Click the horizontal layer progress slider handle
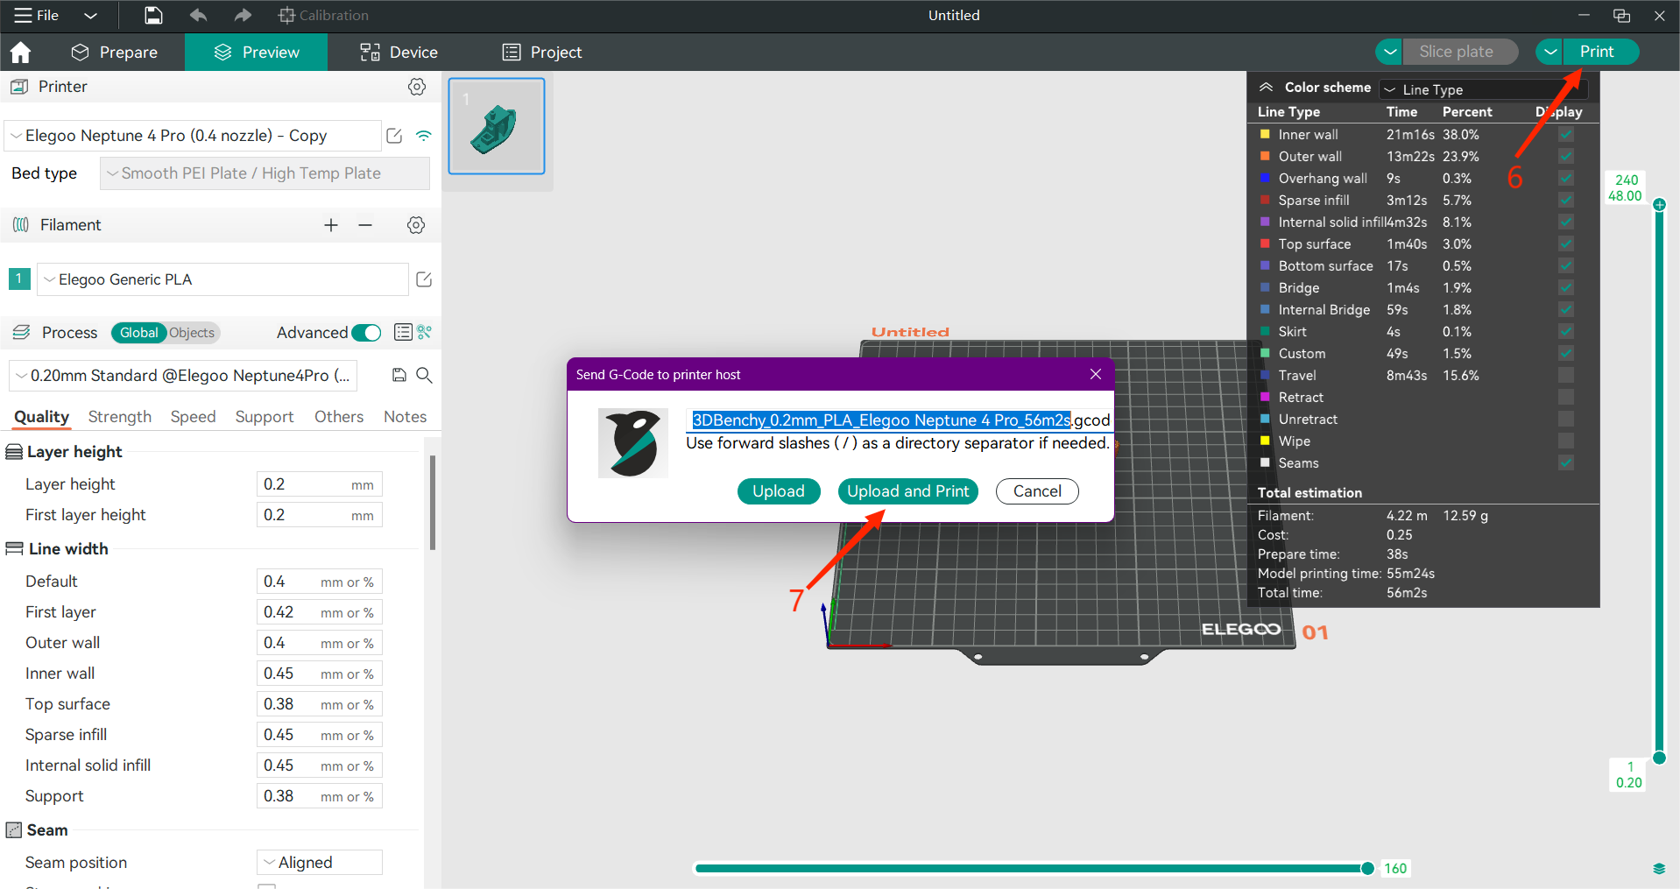Viewport: 1680px width, 889px height. (1367, 868)
